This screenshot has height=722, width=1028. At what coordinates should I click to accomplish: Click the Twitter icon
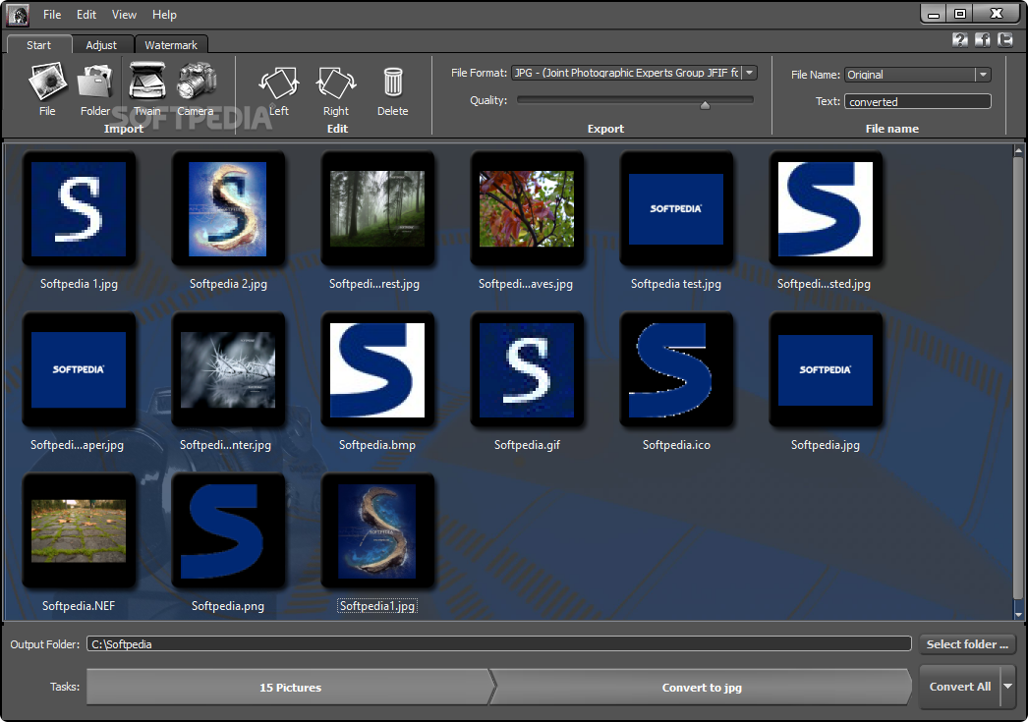pos(1004,40)
